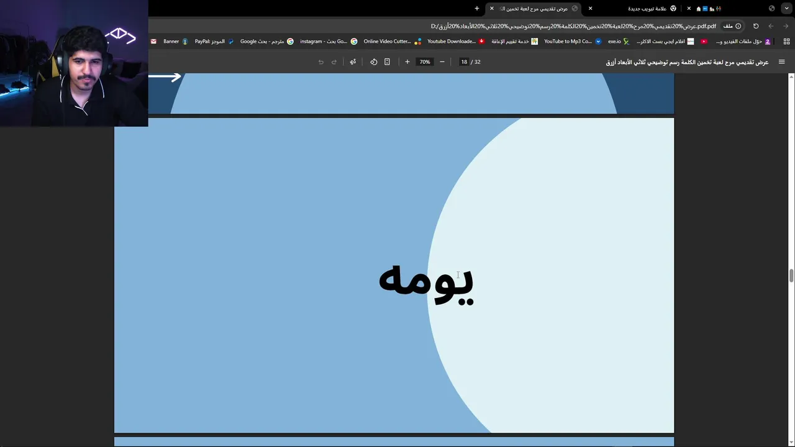This screenshot has height=447, width=795.
Task: Reload the current page
Action: 756,26
